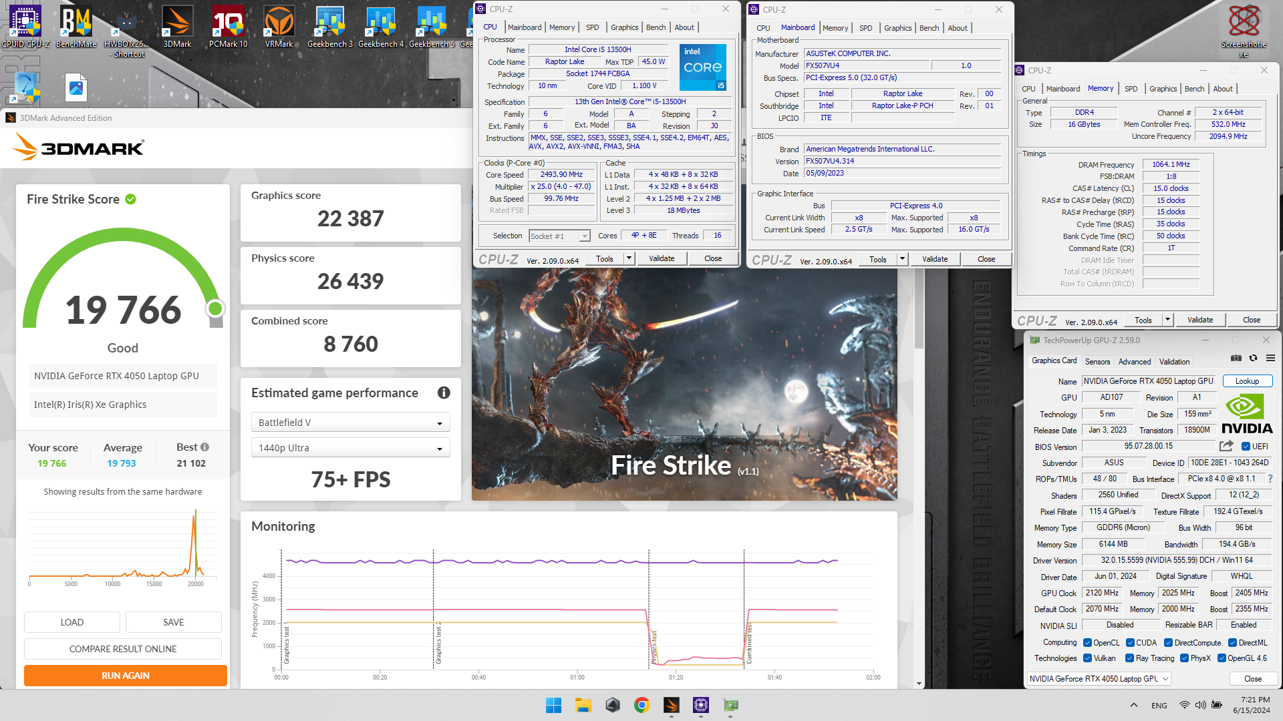Click the 3DMark taskbar icon

click(x=672, y=705)
